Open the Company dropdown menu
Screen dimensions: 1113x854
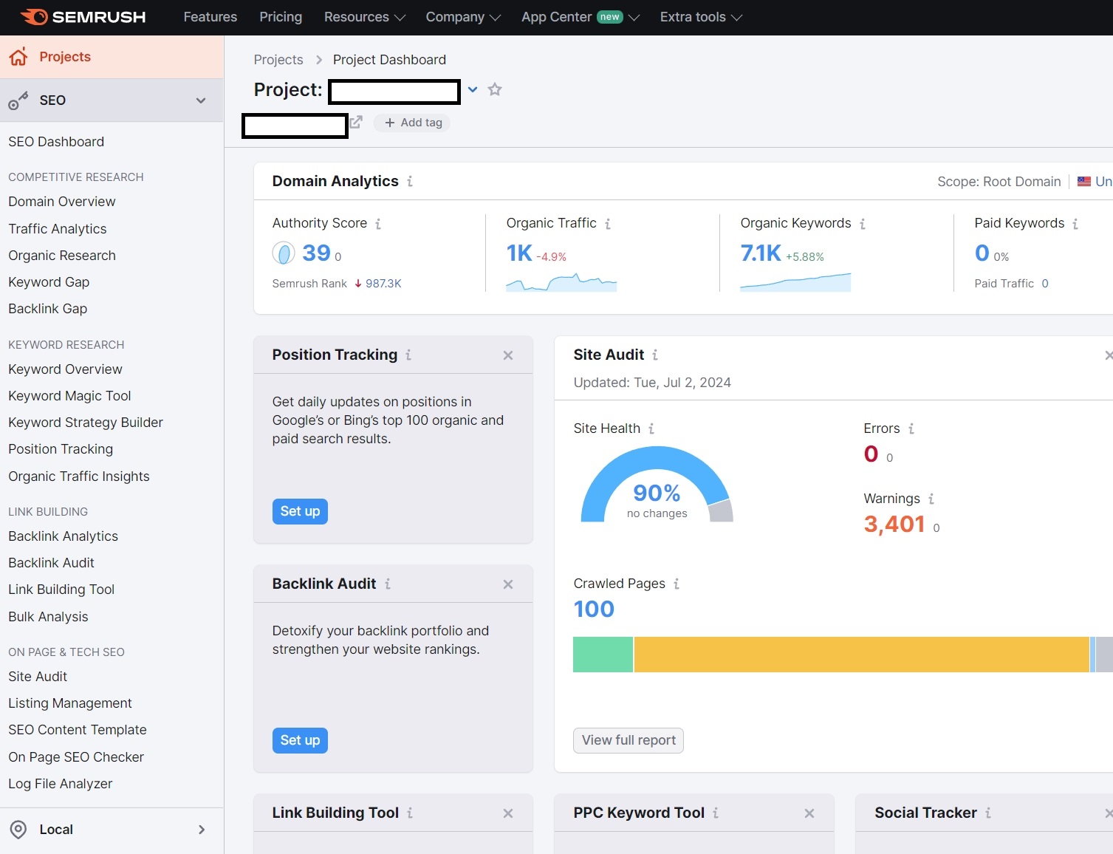463,17
